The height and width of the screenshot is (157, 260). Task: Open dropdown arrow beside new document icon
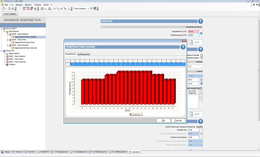(x=5, y=8)
